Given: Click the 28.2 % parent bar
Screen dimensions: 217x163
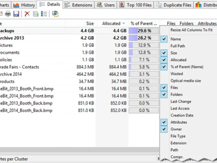Looking at the screenshot, I should tap(144, 38).
